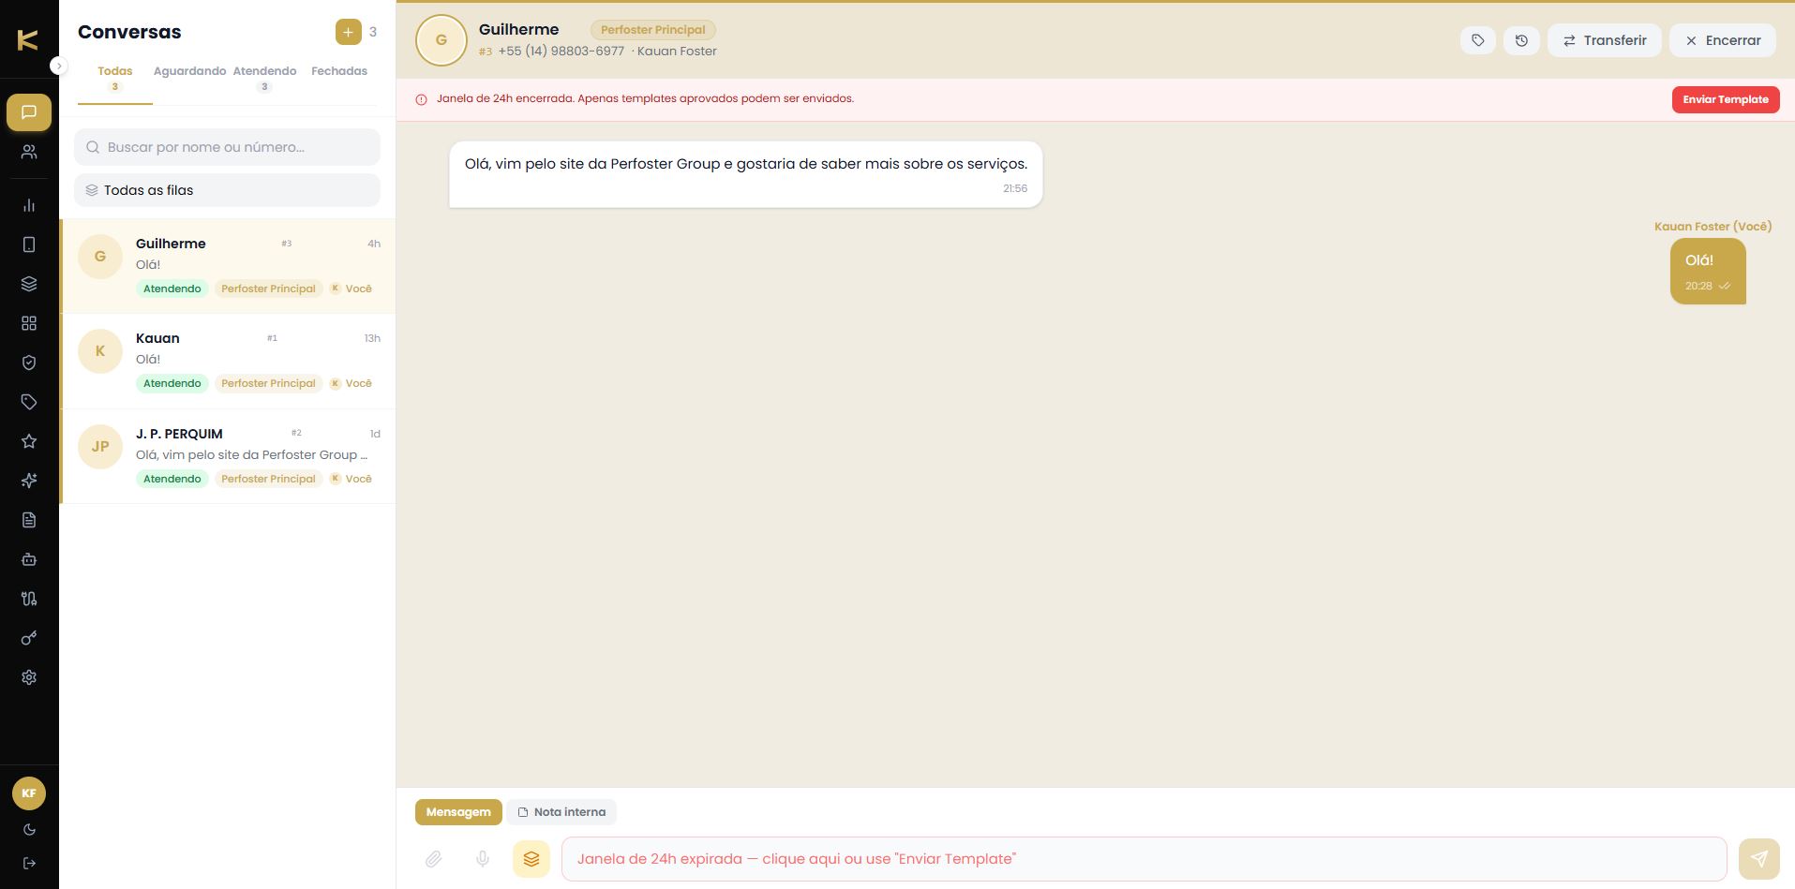Click the expired 24h window message input
The width and height of the screenshot is (1795, 889).
1144,859
